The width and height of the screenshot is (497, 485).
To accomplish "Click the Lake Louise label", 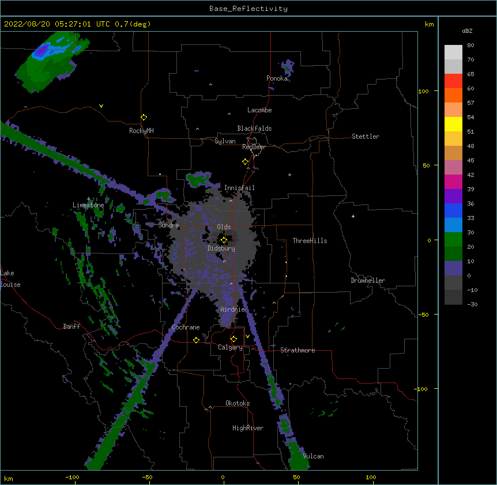I will pyautogui.click(x=10, y=279).
